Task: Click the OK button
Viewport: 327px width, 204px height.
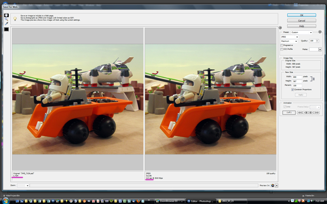Action: pyautogui.click(x=301, y=15)
